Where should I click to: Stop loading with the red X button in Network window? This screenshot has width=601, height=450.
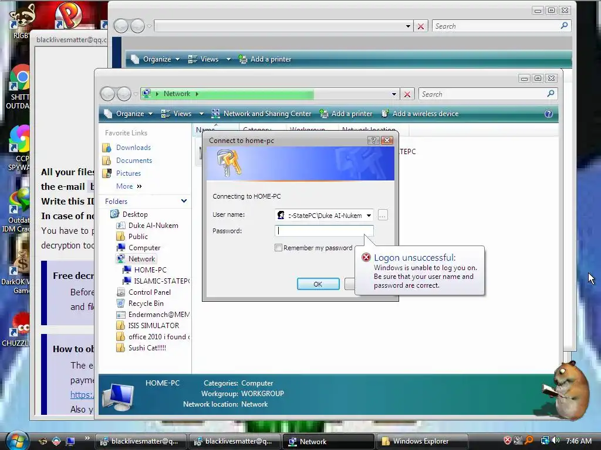pos(407,94)
